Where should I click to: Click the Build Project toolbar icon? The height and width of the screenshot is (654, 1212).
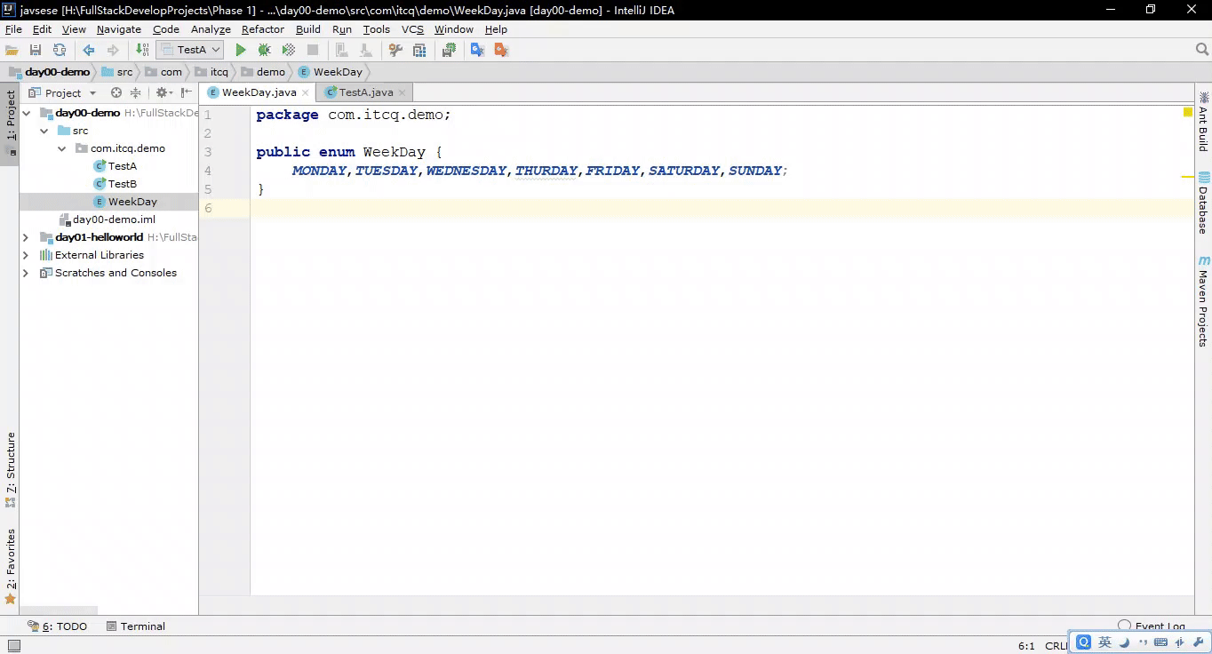pos(142,50)
